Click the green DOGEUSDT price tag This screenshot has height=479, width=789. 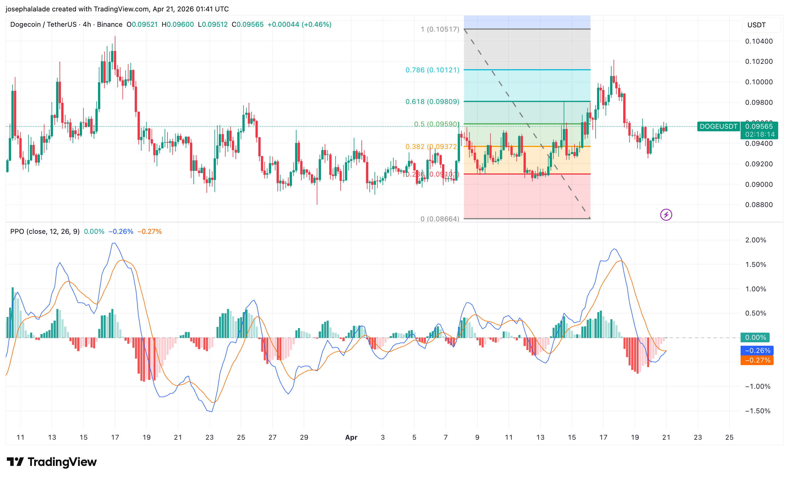pyautogui.click(x=718, y=126)
